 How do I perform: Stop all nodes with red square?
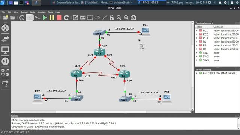click(59, 18)
